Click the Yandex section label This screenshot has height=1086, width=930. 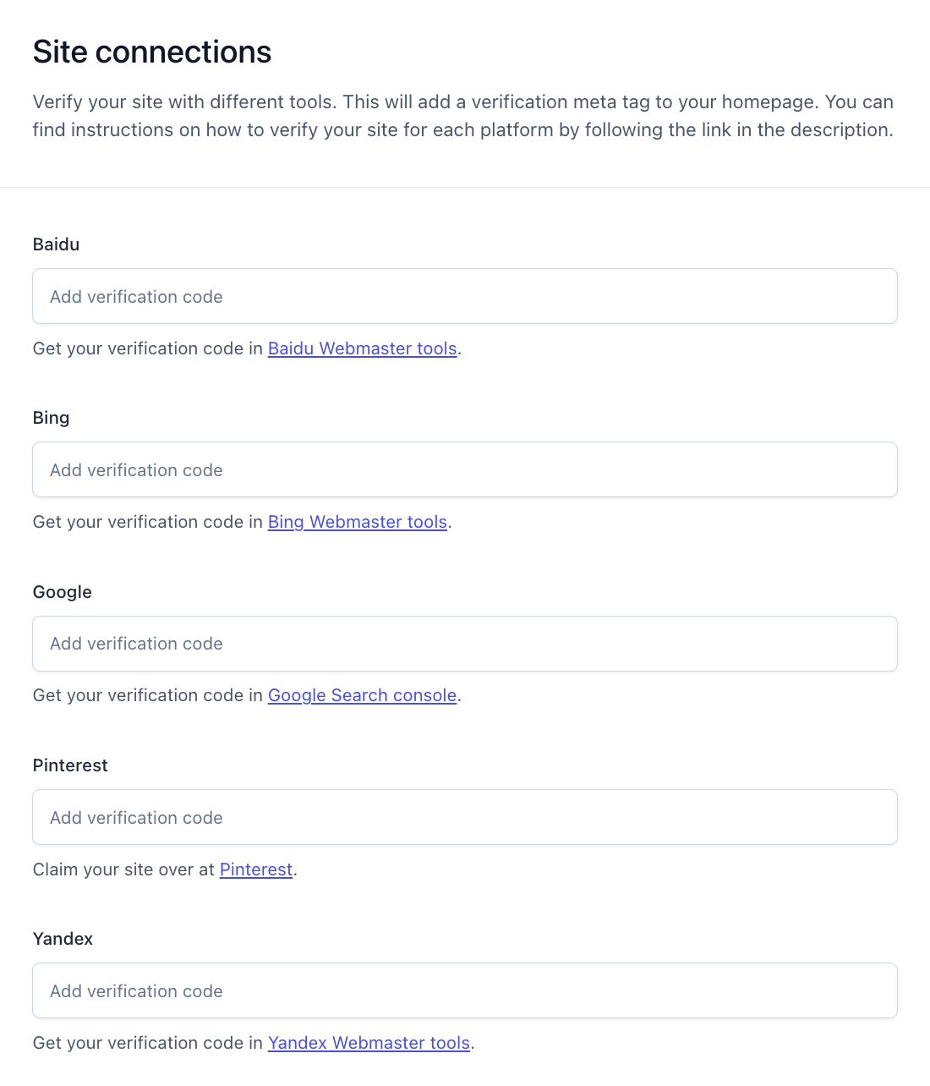[63, 939]
